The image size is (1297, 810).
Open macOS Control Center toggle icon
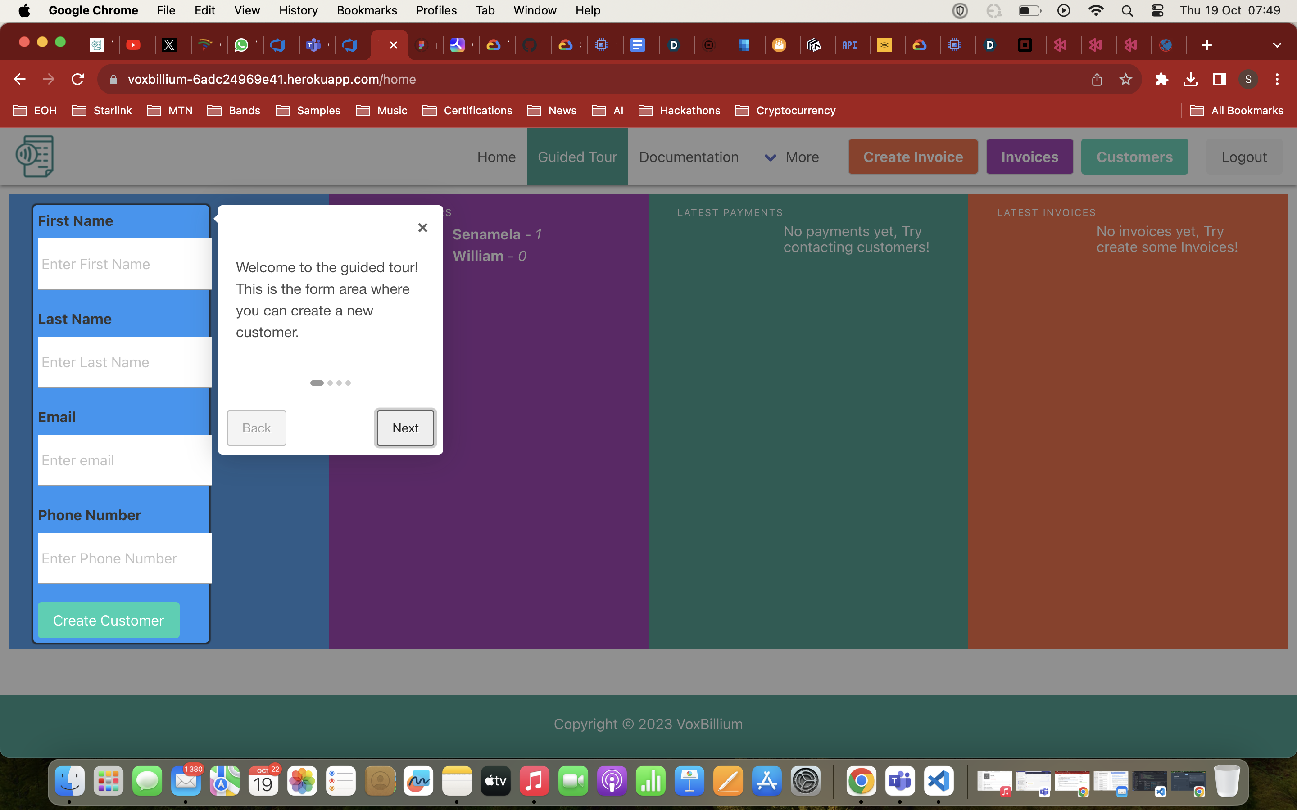(1157, 11)
